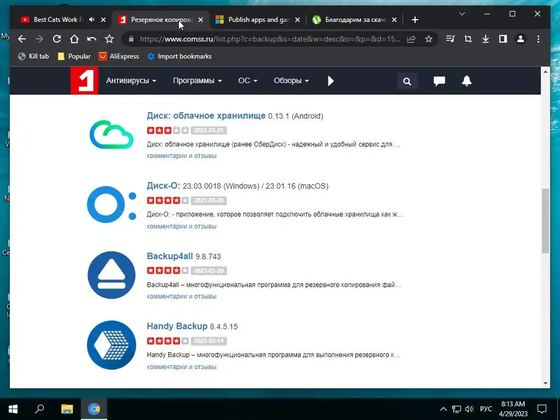Open комментарии и отзывы under Backup4all
The image size is (560, 420).
[182, 296]
